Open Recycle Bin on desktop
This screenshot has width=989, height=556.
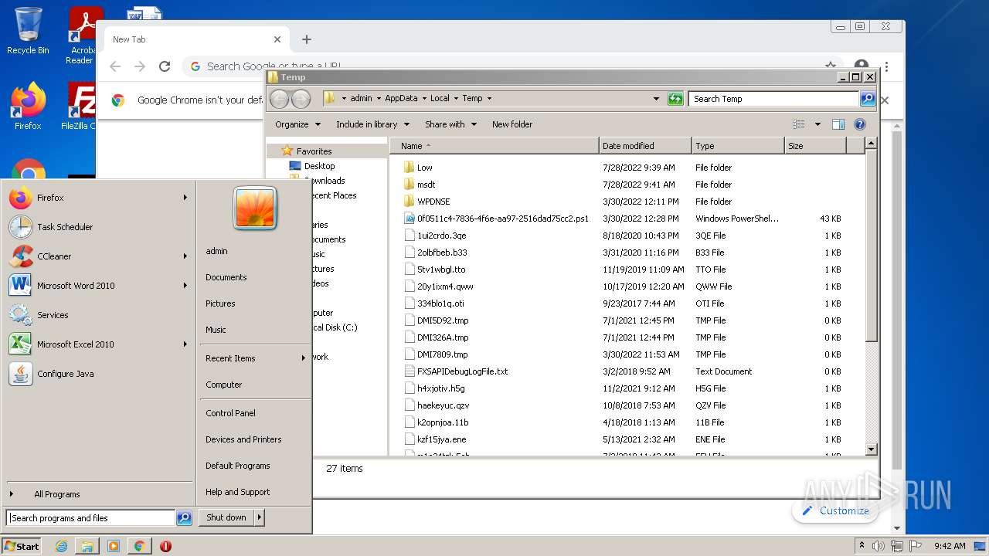28,32
